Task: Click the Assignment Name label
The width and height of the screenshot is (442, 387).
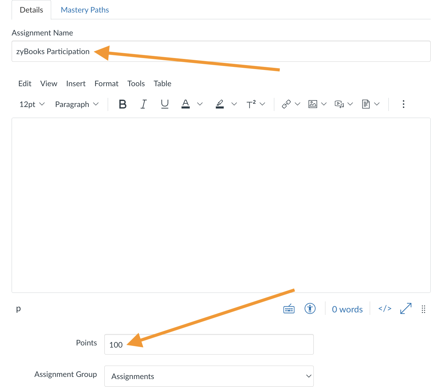Action: [x=42, y=33]
